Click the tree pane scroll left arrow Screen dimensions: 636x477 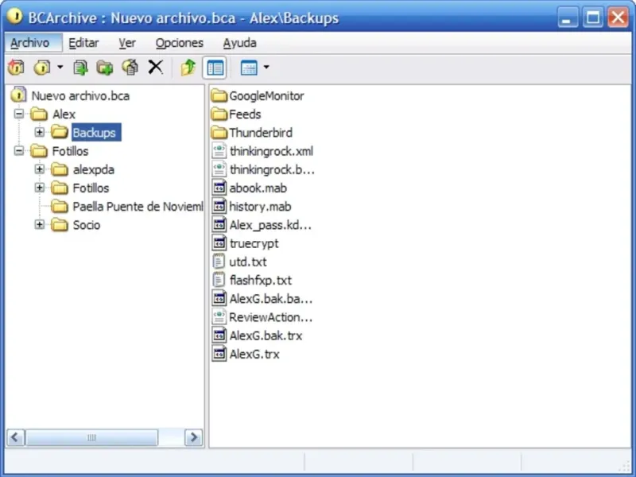[15, 438]
